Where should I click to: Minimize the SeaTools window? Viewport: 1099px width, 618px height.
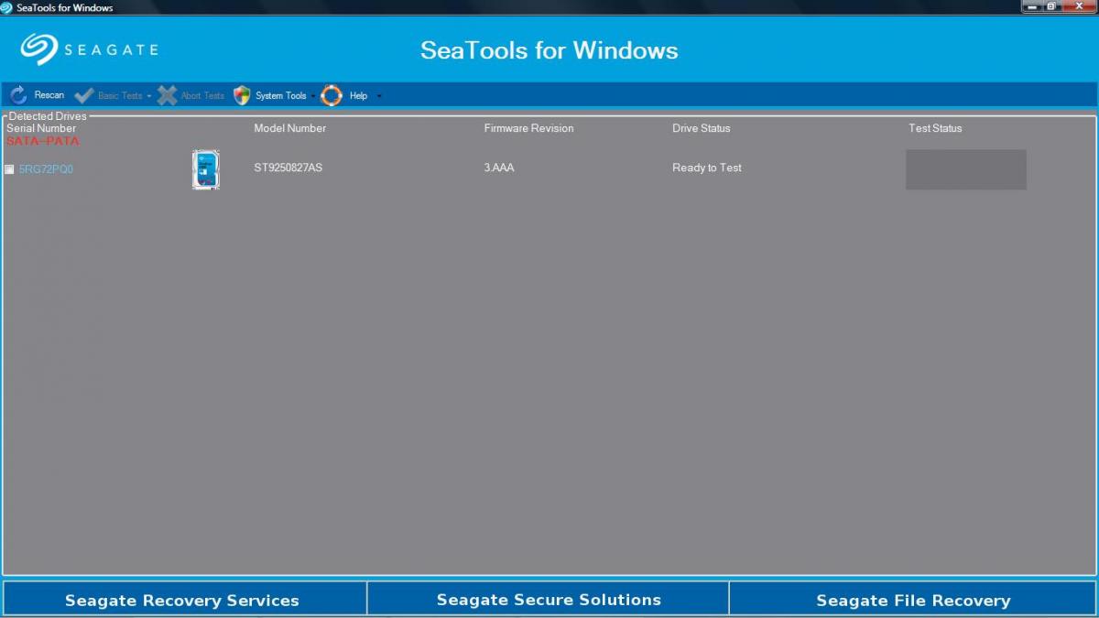pos(1032,6)
